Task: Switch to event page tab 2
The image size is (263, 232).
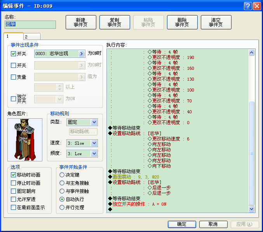Action: tap(32, 37)
